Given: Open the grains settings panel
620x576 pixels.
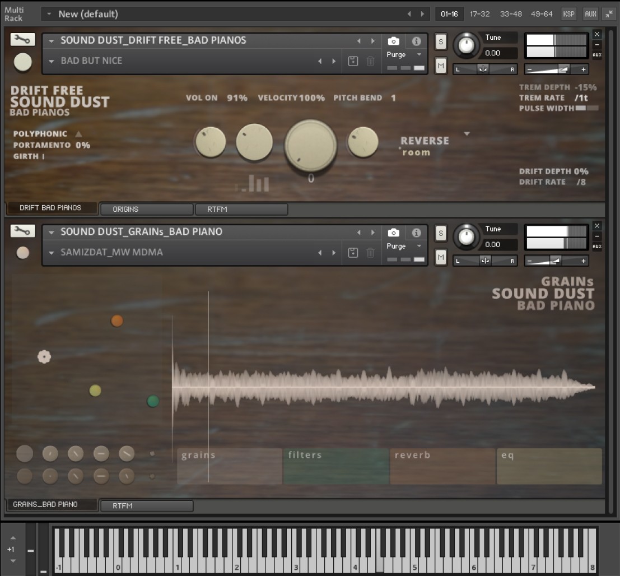Looking at the screenshot, I should [229, 466].
